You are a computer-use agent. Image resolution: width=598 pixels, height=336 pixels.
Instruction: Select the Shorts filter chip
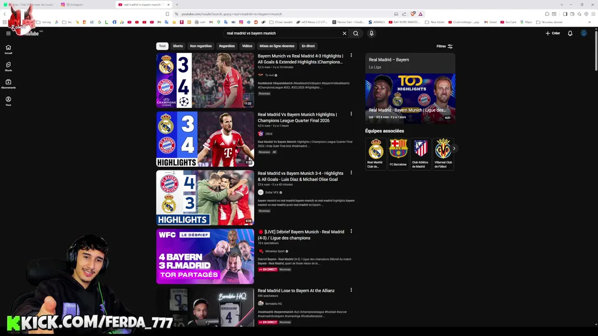(x=178, y=46)
